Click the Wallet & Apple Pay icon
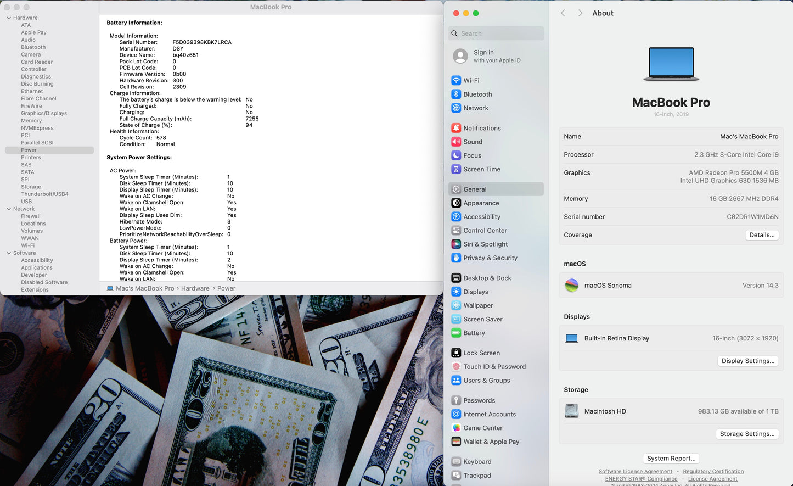 tap(456, 442)
